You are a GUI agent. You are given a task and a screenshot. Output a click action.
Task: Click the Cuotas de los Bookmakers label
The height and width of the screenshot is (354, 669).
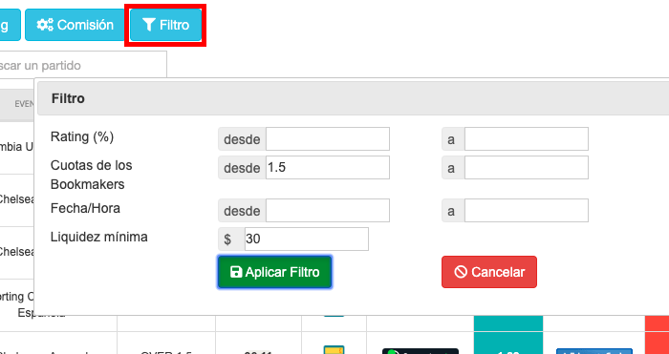click(x=92, y=175)
